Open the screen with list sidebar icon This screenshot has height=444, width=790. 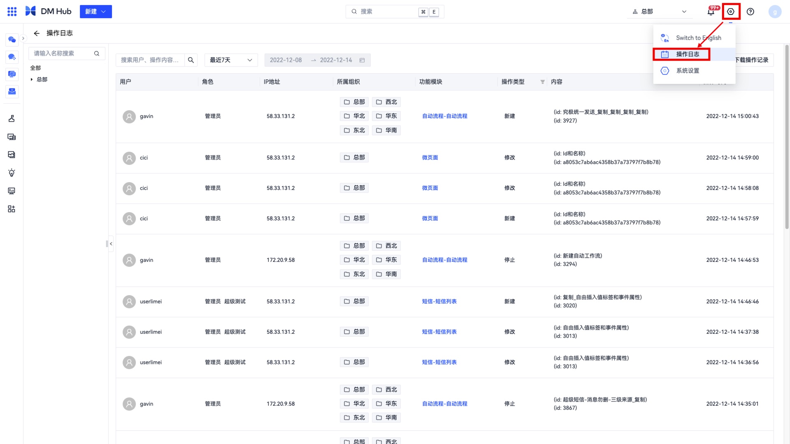(x=12, y=136)
